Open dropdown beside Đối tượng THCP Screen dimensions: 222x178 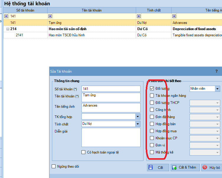click(217, 103)
